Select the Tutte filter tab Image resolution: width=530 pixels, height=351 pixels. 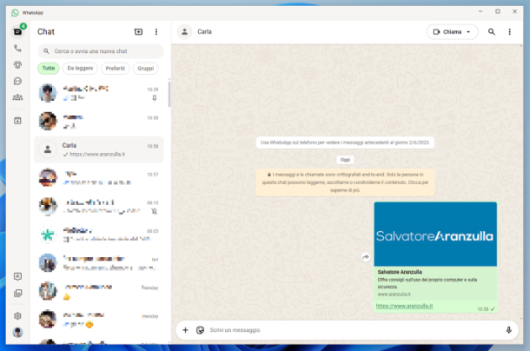tap(49, 69)
